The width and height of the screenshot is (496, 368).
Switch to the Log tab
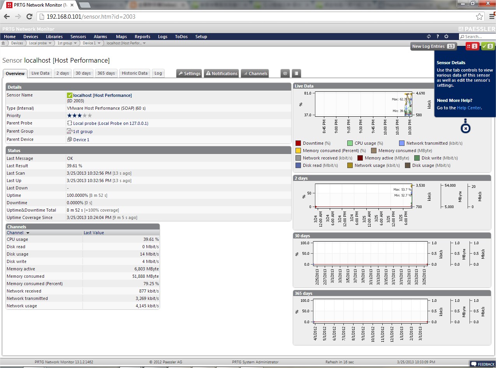coord(158,73)
